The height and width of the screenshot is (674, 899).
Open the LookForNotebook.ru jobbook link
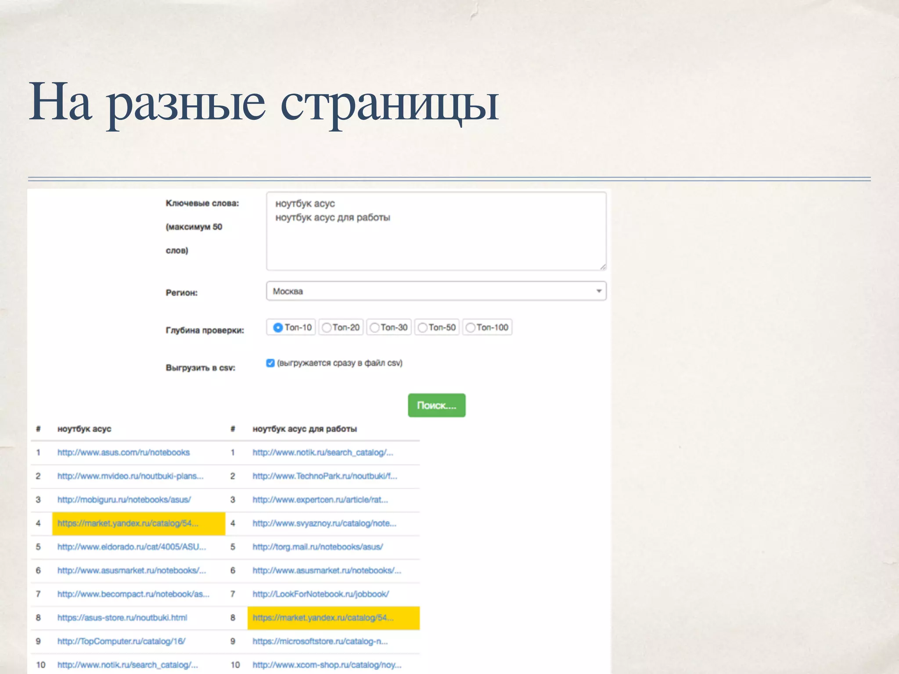coord(320,594)
